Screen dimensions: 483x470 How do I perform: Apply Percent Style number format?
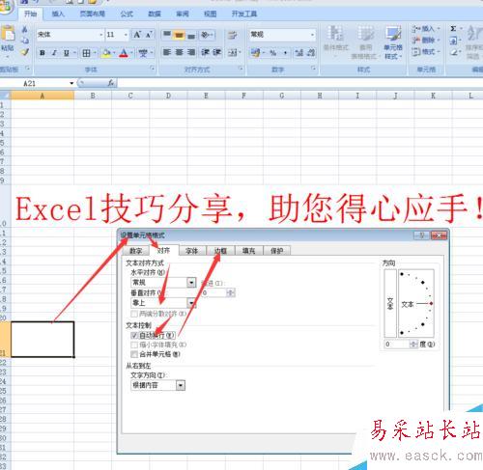[x=273, y=53]
